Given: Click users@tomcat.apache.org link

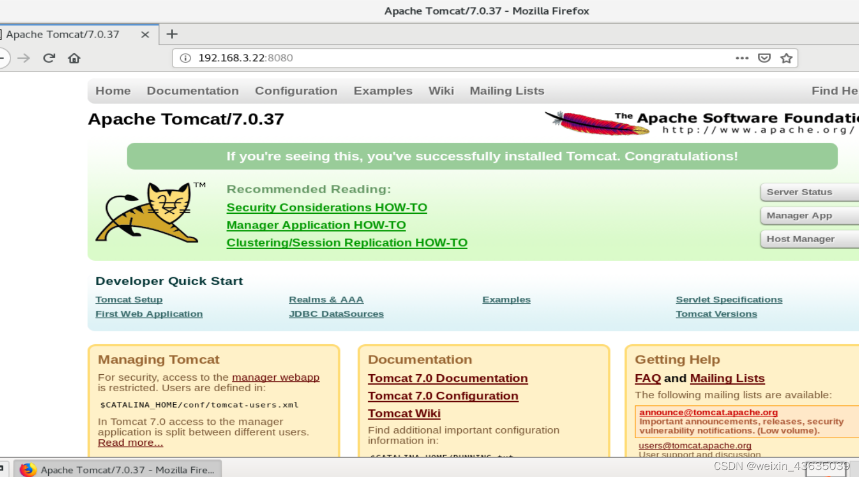Looking at the screenshot, I should (x=695, y=446).
